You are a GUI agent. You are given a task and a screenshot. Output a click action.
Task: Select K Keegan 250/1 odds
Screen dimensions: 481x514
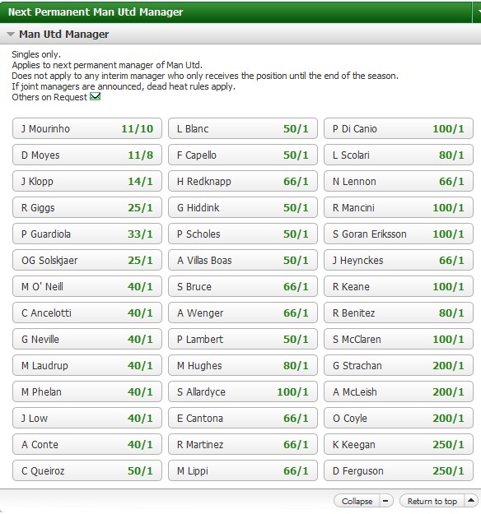tap(399, 444)
